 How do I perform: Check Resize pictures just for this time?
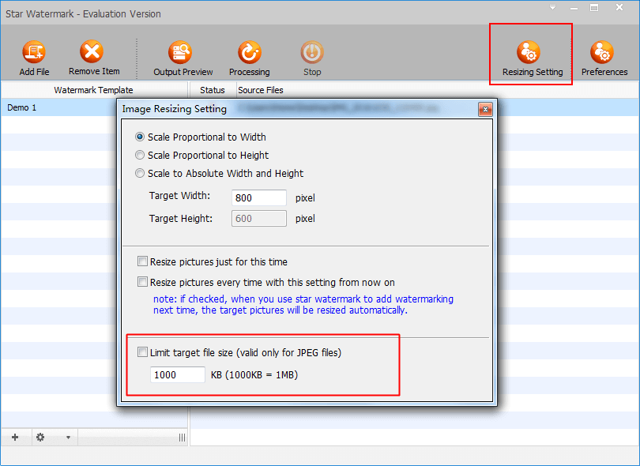point(142,261)
